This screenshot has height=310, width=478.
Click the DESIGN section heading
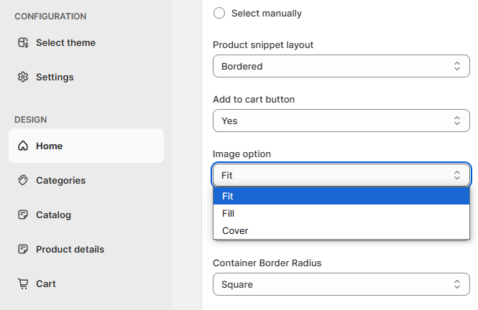point(30,120)
